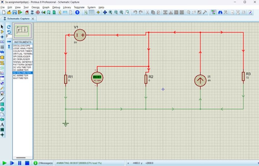Screen dimensions: 259x166
Task: Click the rotation angle input field
Action: coord(9,36)
